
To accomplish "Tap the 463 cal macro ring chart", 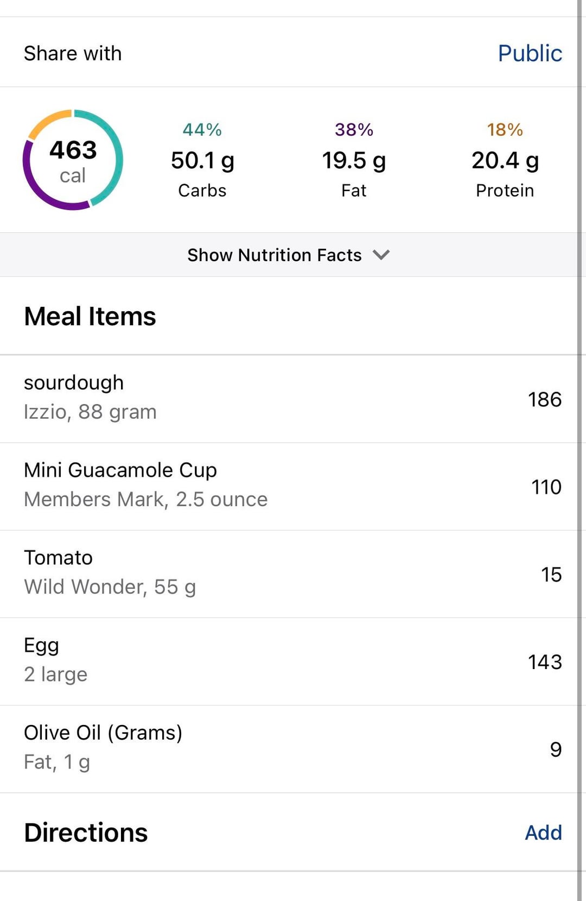I will click(73, 160).
